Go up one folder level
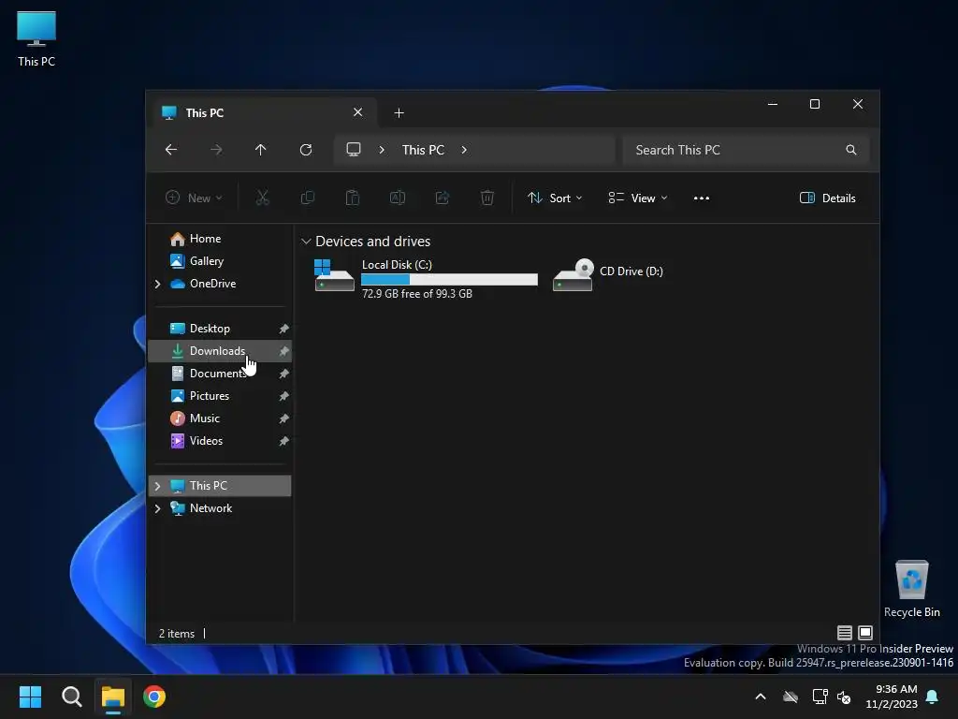Viewport: 958px width, 719px height. pos(261,150)
